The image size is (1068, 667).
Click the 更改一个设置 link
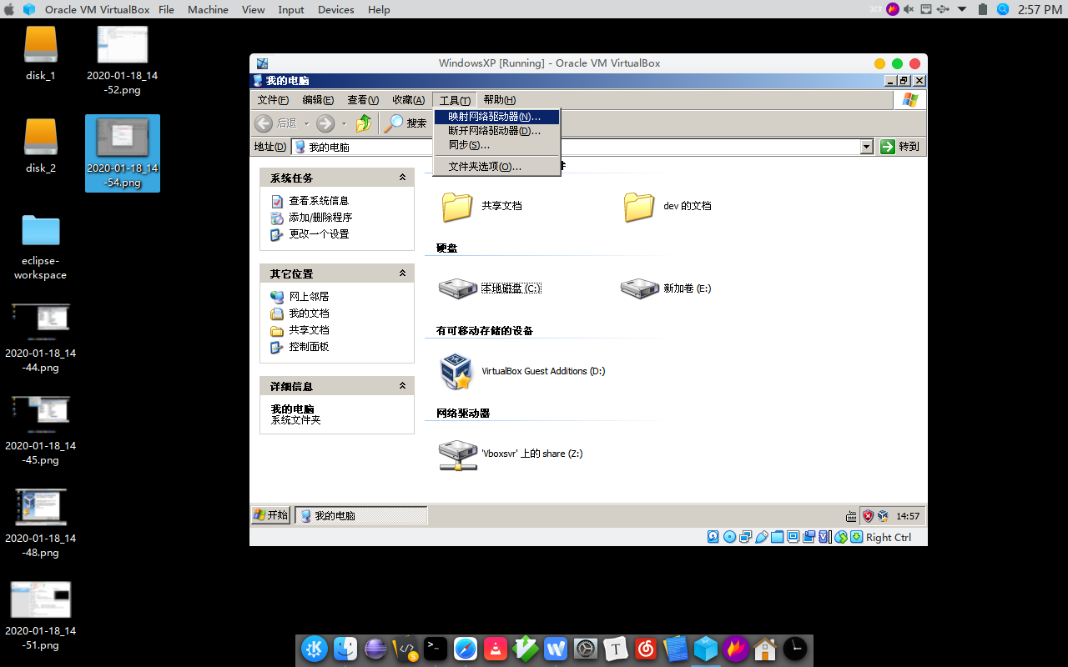[319, 234]
